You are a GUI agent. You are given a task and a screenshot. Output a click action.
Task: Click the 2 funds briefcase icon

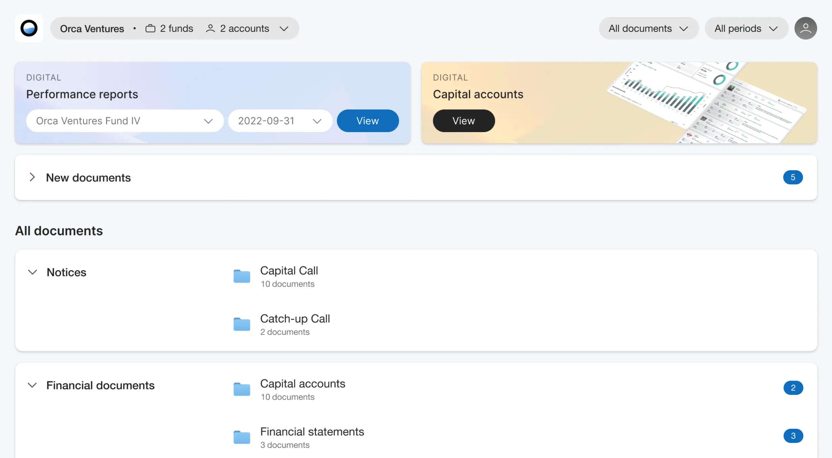(150, 28)
